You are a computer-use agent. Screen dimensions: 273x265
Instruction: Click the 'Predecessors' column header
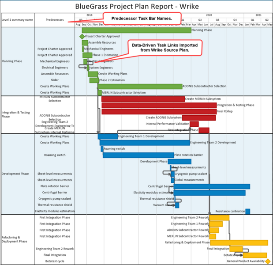point(55,20)
